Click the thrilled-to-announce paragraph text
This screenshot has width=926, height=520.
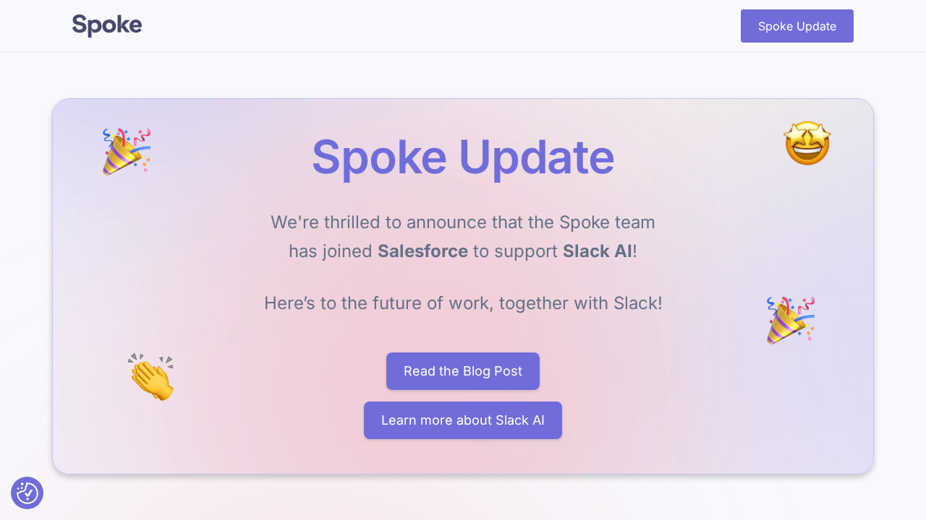tap(463, 222)
